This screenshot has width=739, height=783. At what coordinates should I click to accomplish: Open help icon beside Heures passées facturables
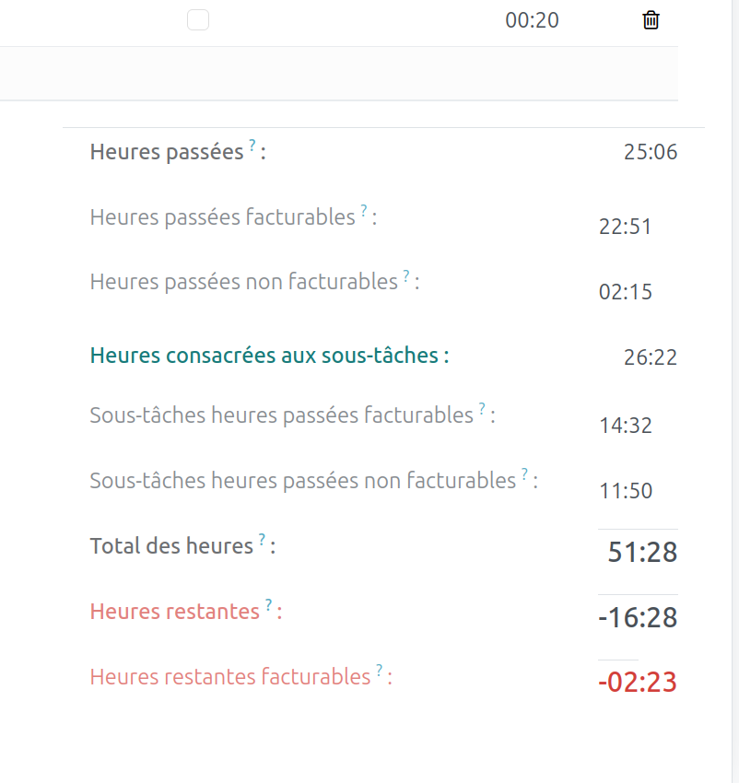click(x=364, y=211)
